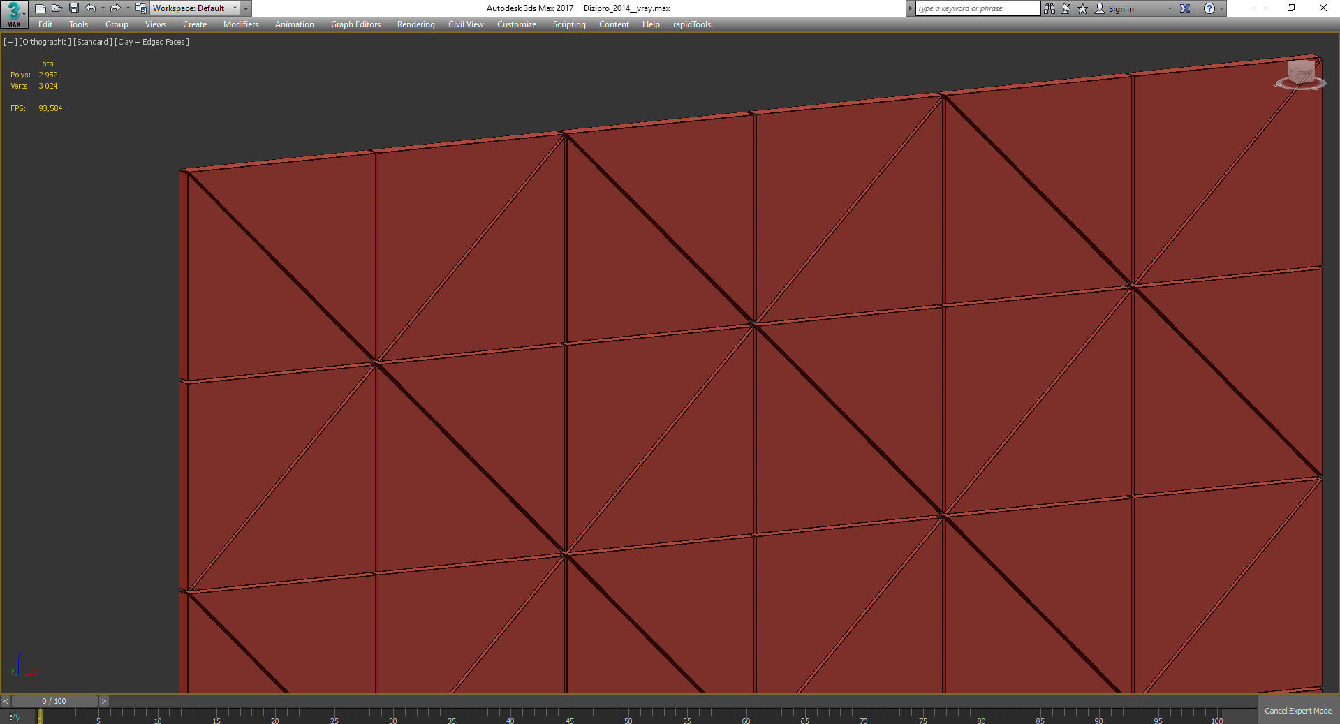Click the Verts 3 024 statistic
Image resolution: width=1340 pixels, height=724 pixels.
(34, 86)
